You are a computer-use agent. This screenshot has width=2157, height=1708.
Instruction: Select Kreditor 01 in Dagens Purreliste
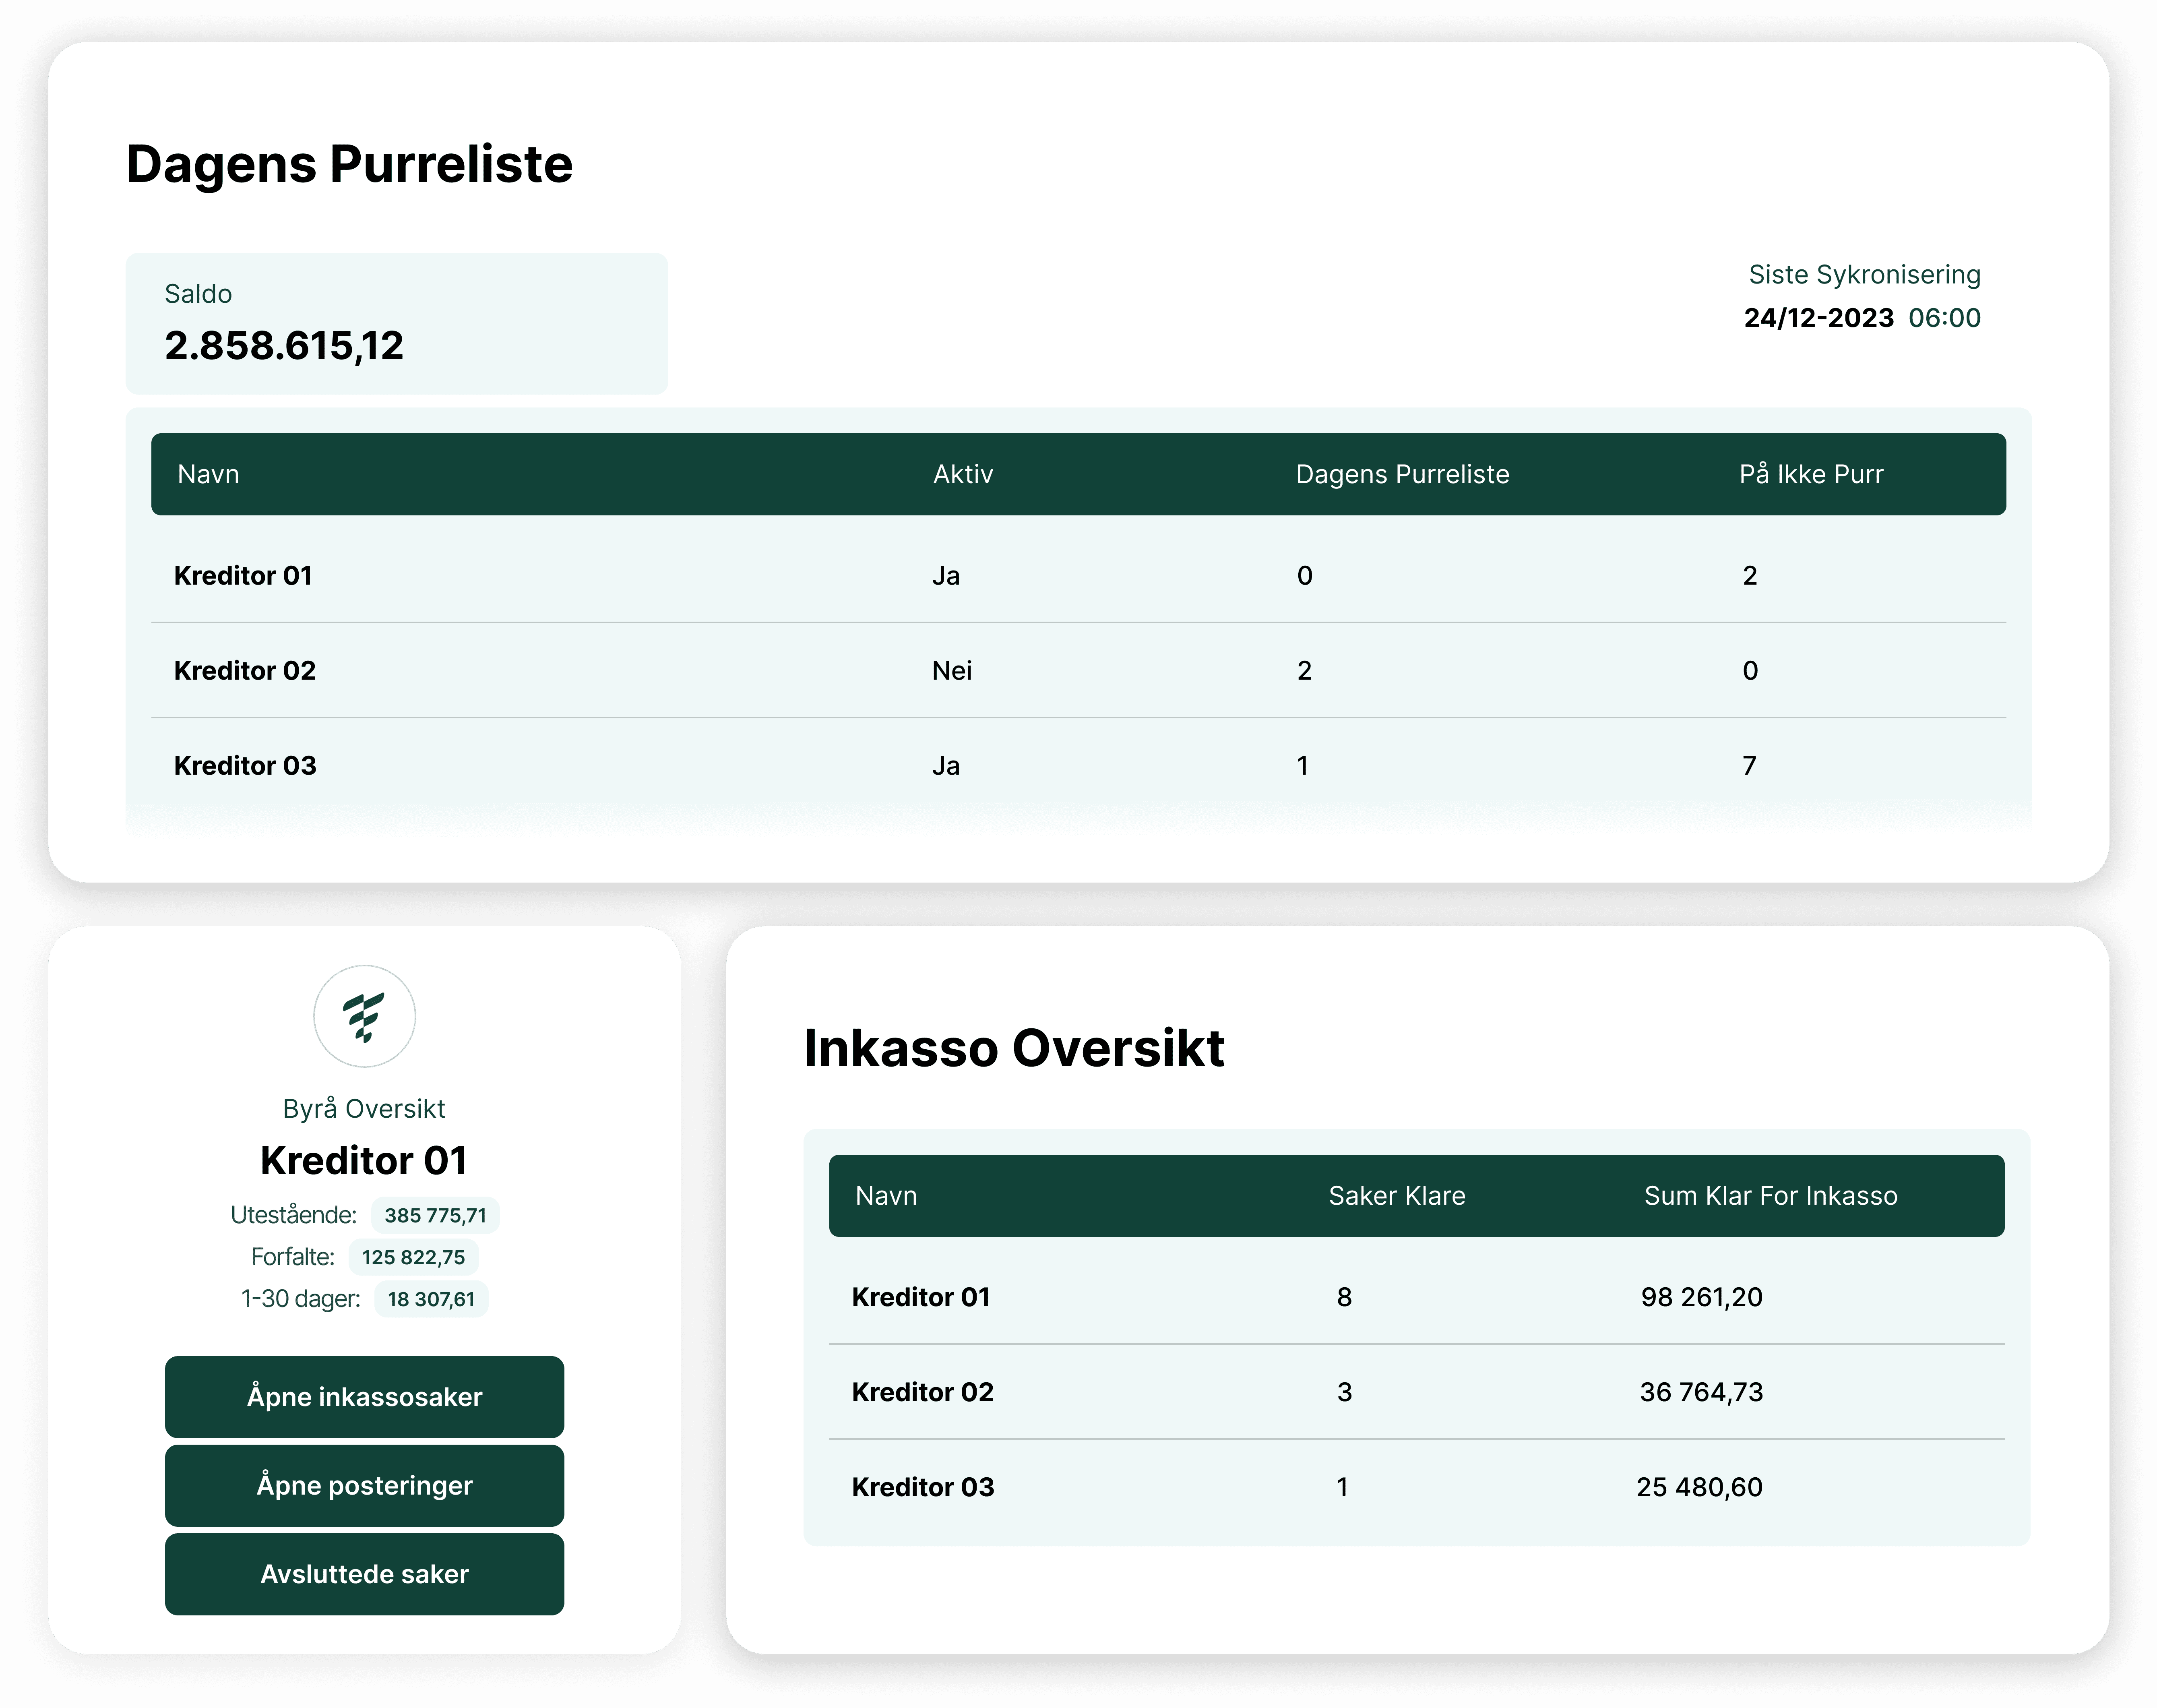[x=243, y=576]
